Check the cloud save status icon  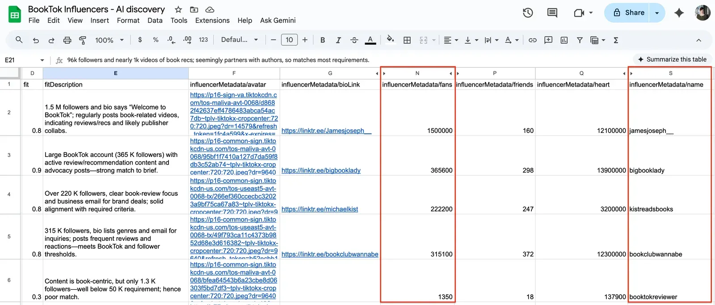210,9
